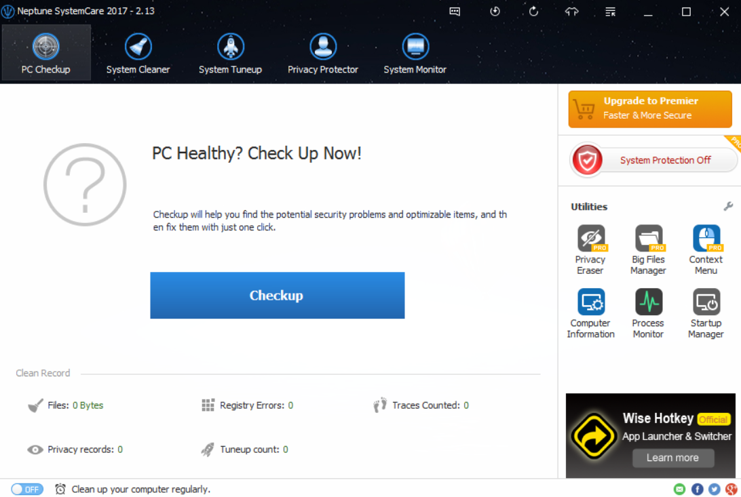Toggle the scheduled cleanup OFF switch

point(27,489)
